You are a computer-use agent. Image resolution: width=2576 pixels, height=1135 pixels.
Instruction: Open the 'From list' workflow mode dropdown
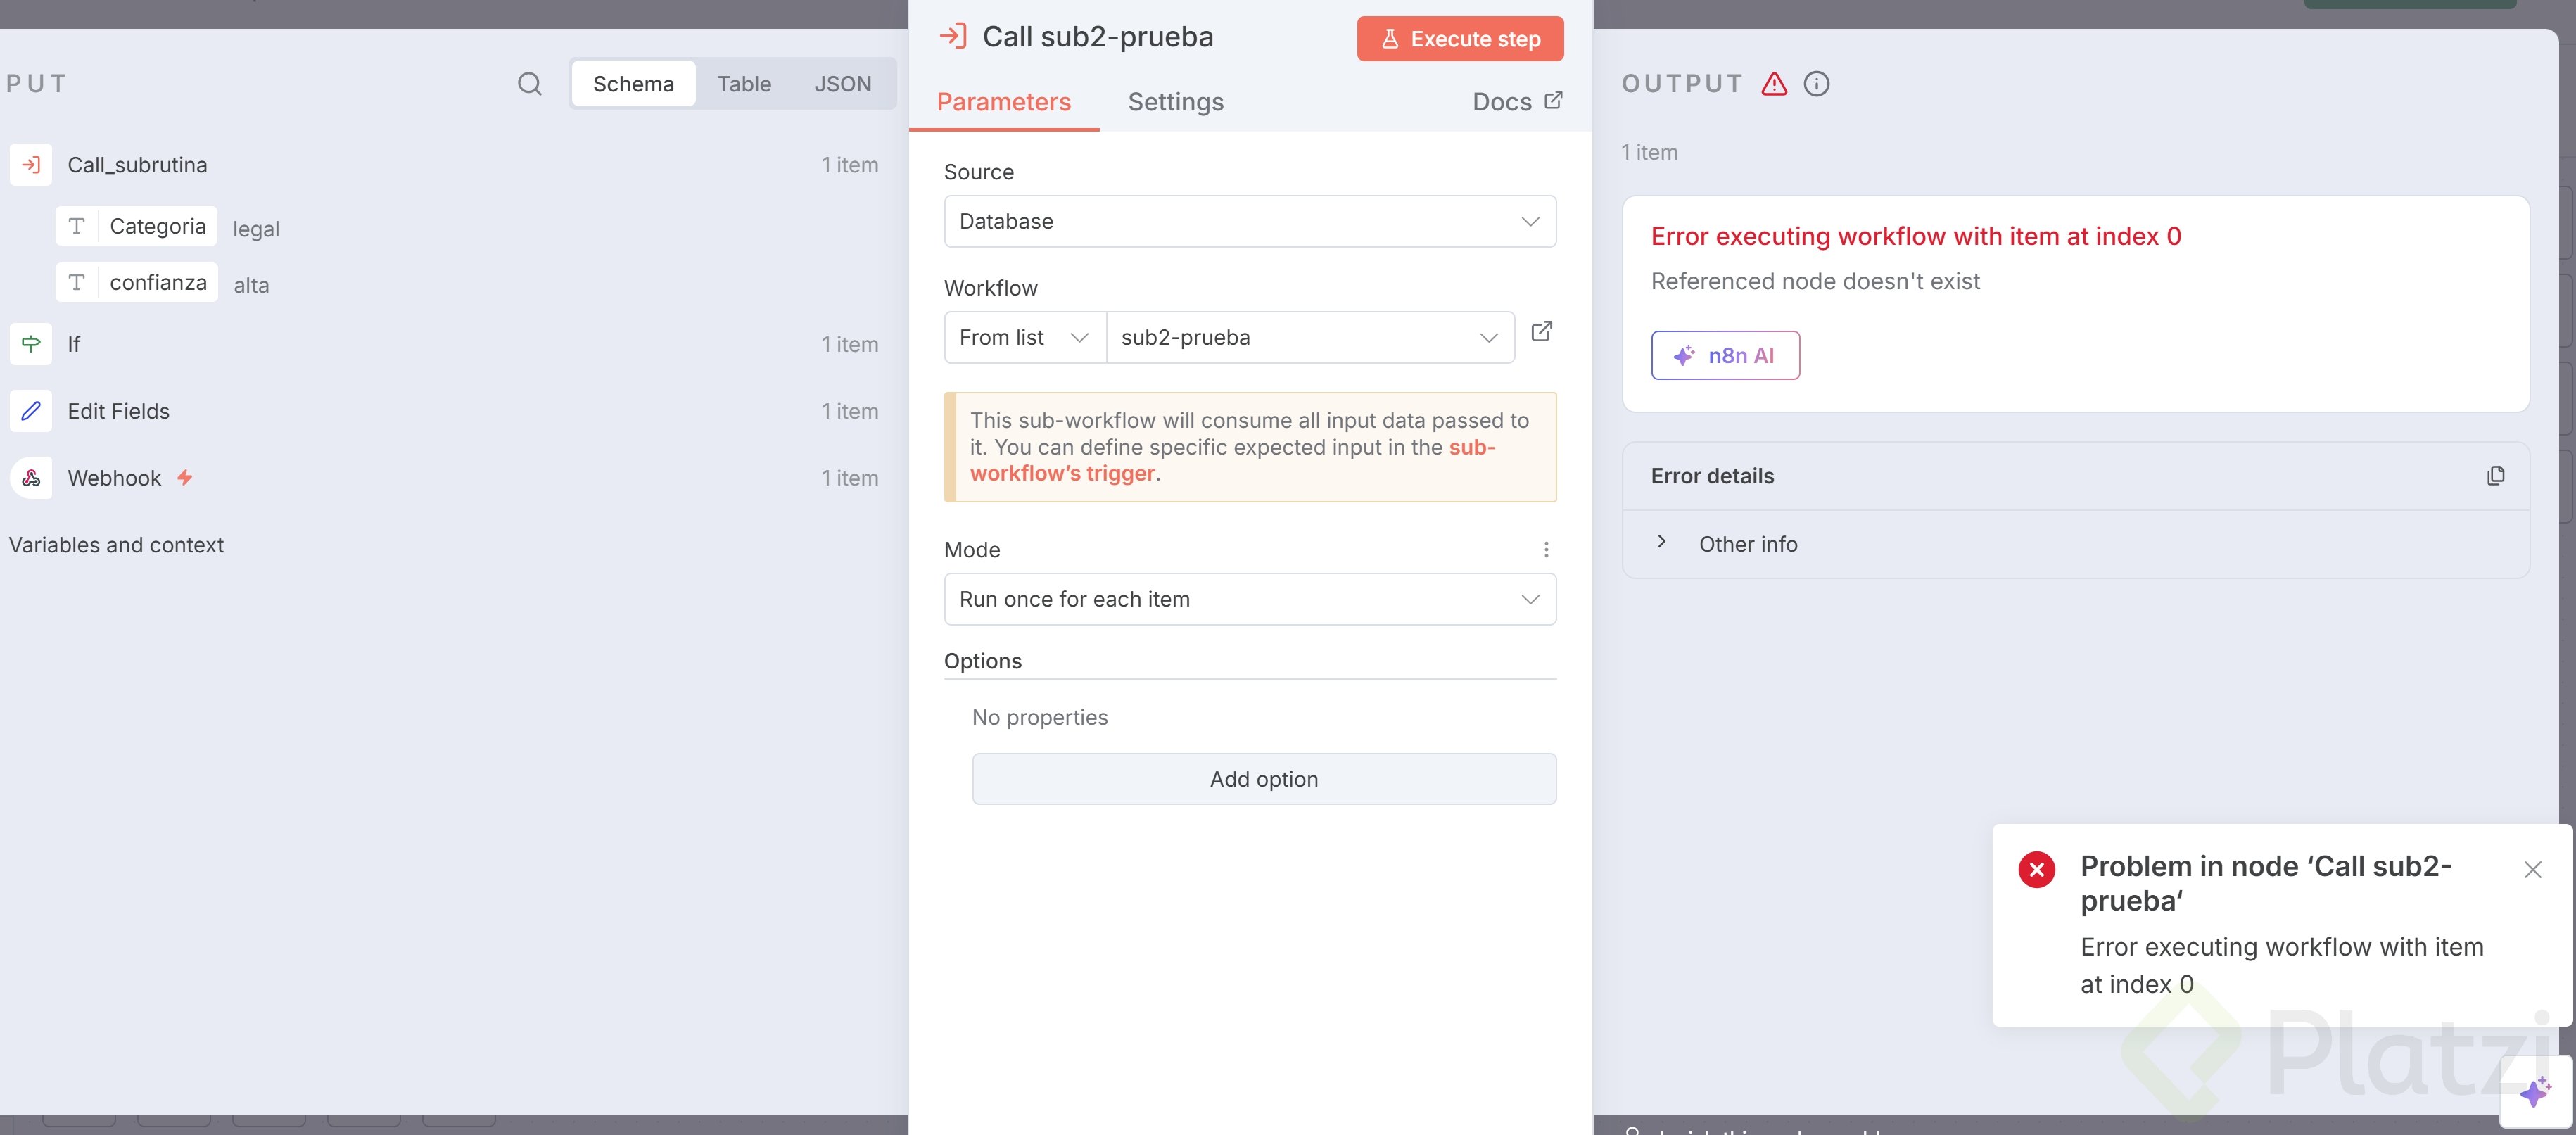coord(1024,338)
